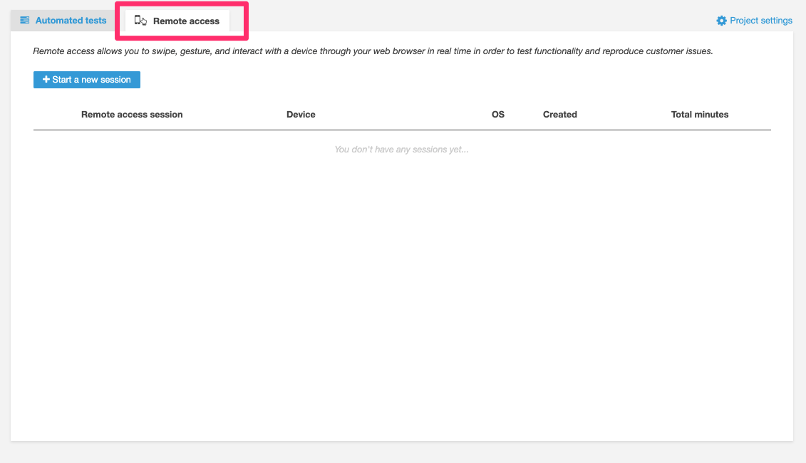Screen dimensions: 806x463
Task: Sort sessions by the Device column
Action: (x=301, y=114)
